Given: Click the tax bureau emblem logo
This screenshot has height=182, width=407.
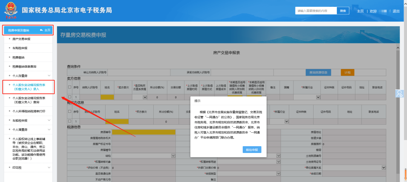Looking at the screenshot, I should point(11,11).
